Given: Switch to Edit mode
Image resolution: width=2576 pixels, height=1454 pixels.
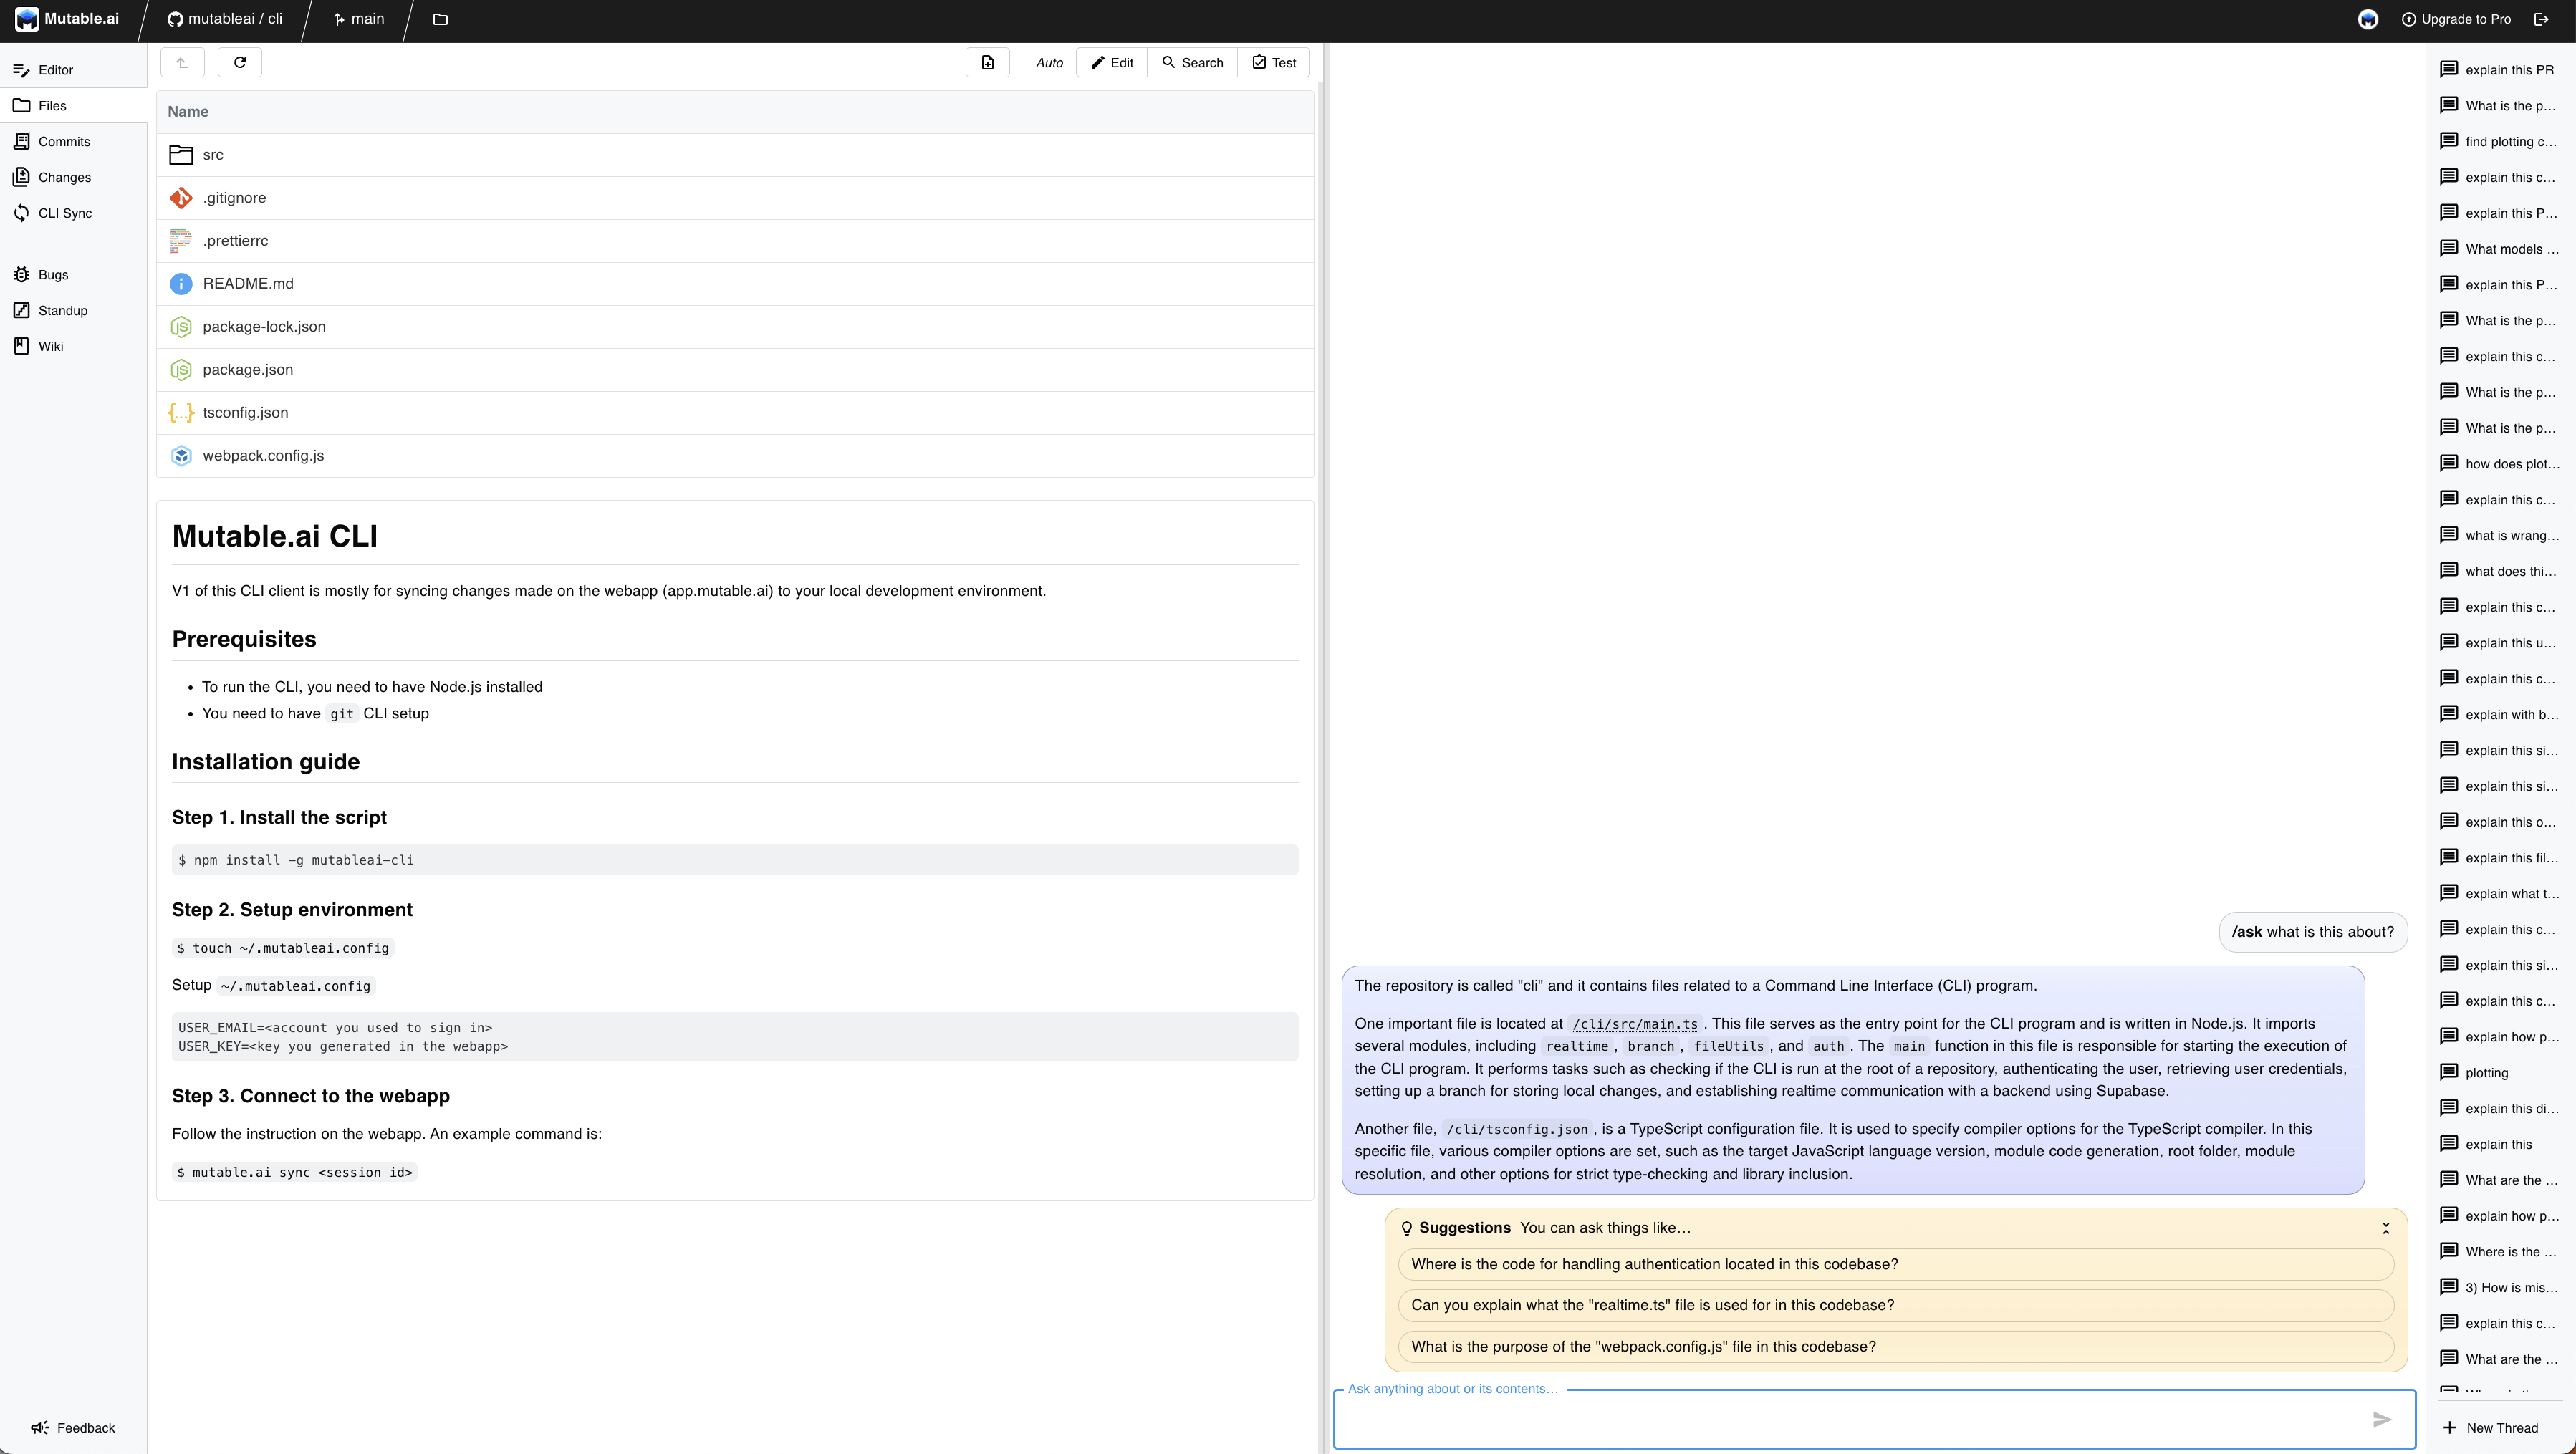Looking at the screenshot, I should click(x=1112, y=63).
